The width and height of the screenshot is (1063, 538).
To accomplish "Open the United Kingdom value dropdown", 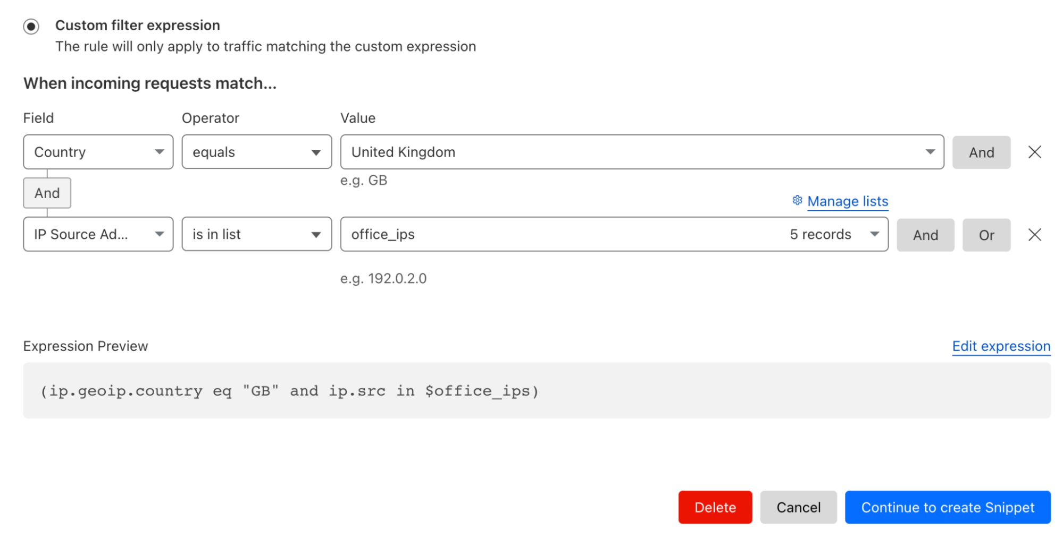I will point(642,152).
